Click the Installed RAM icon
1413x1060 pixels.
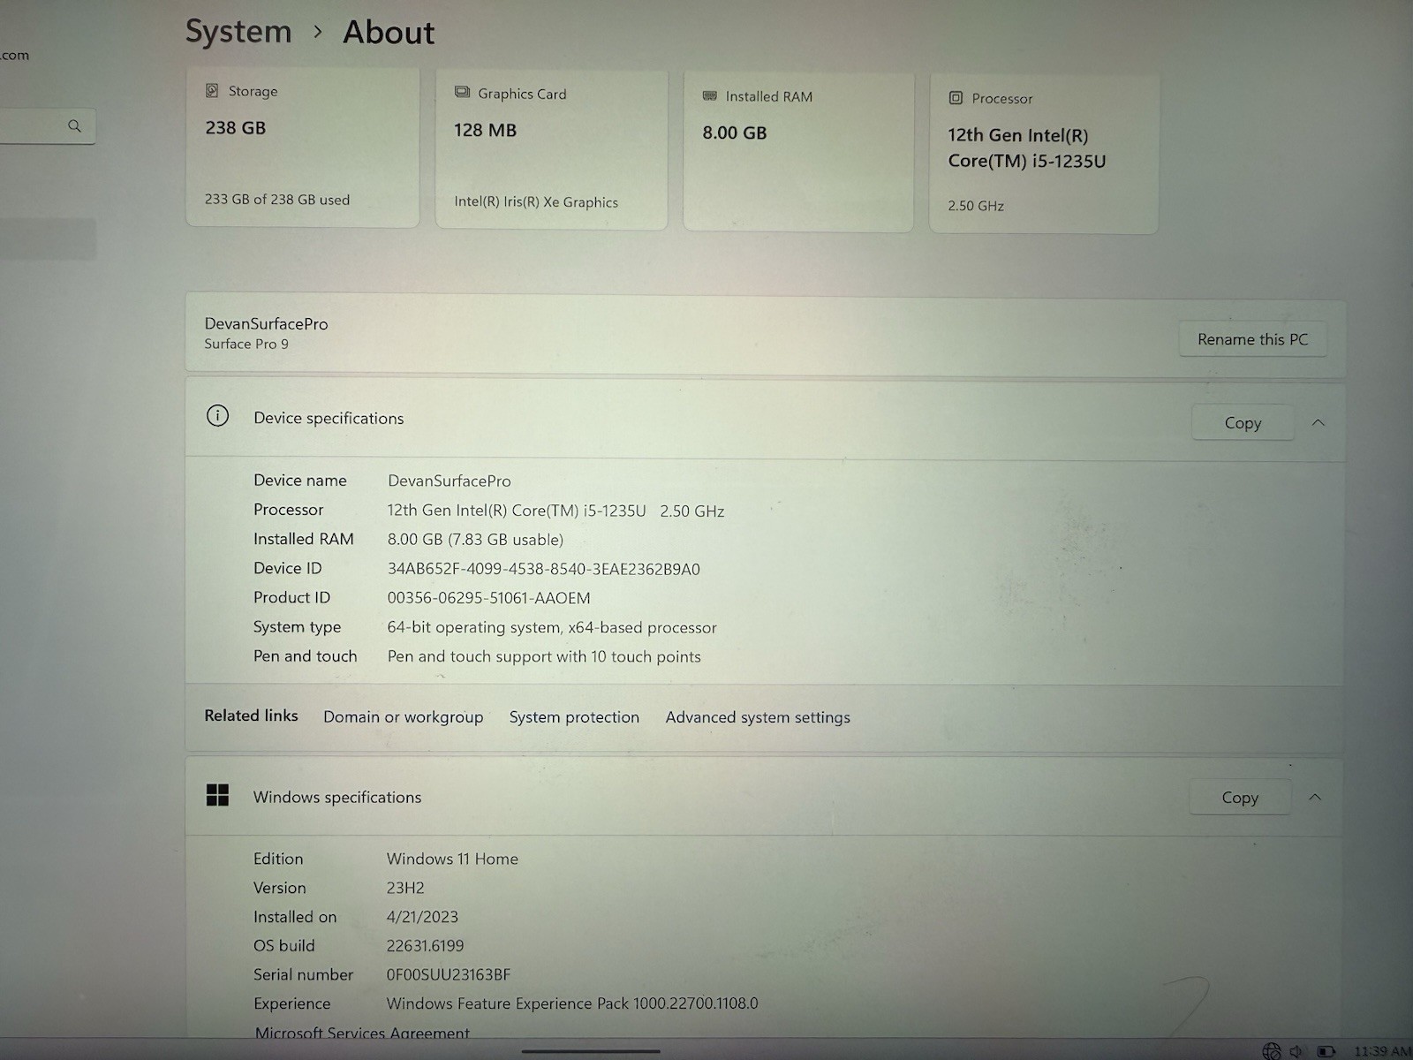click(710, 95)
